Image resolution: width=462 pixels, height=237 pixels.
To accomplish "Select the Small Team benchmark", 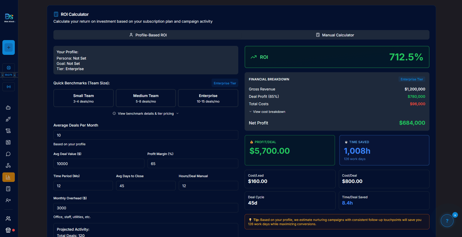I will [x=83, y=98].
